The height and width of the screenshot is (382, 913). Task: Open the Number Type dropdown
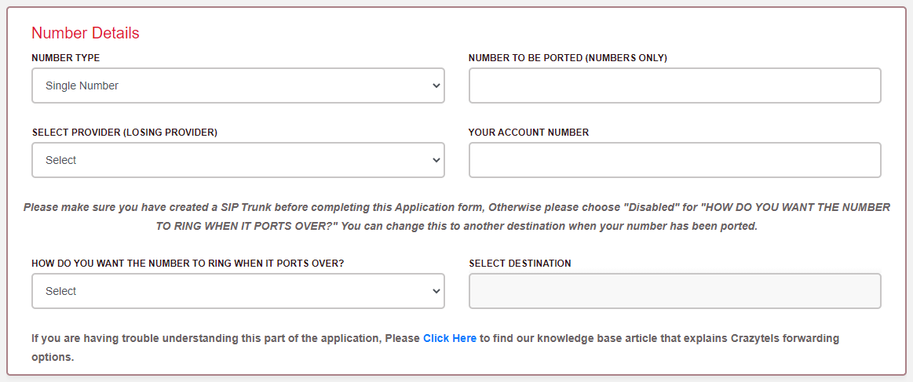coord(237,85)
